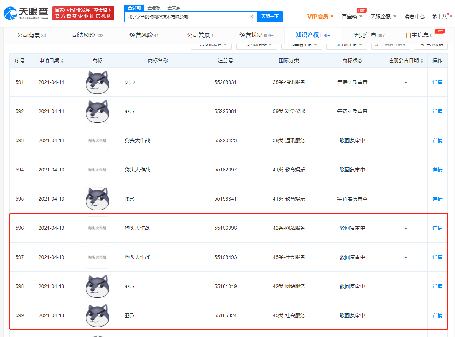Screen dimensions: 455x337
Task: Open dog trademark image in row 599
Action: click(97, 315)
